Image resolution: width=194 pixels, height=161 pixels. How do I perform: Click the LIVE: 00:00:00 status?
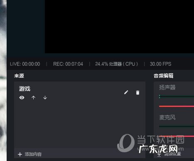click(25, 64)
